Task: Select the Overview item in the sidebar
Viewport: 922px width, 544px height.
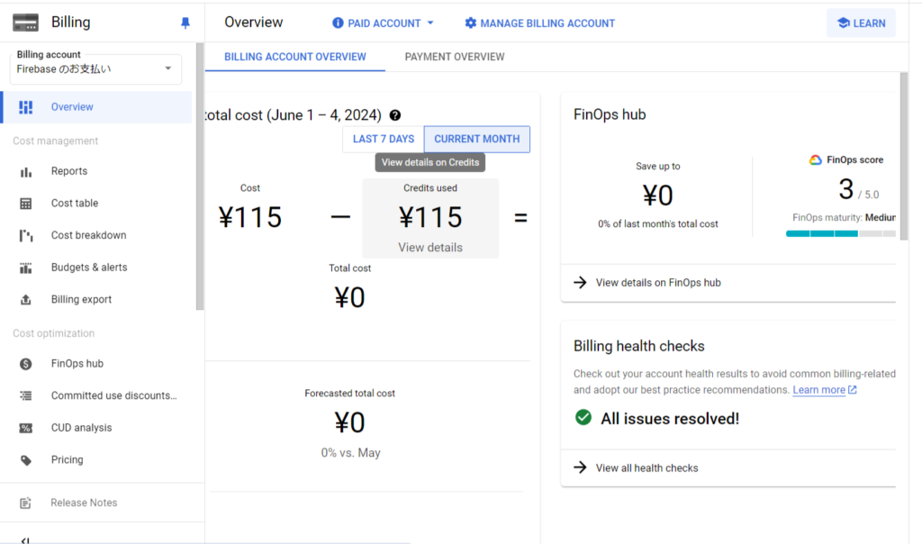Action: tap(97, 107)
